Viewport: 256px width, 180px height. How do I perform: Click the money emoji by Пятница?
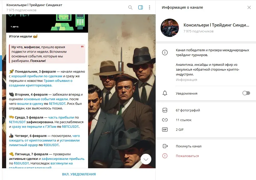[x=12, y=154]
